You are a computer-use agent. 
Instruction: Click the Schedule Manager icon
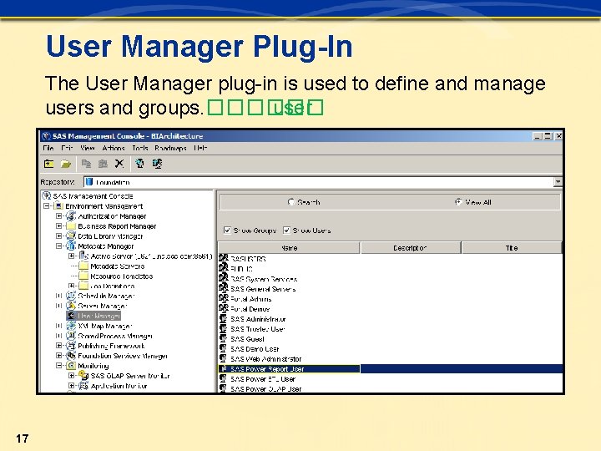point(71,296)
